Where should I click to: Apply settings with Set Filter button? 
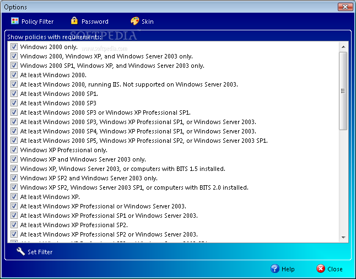pos(35,252)
